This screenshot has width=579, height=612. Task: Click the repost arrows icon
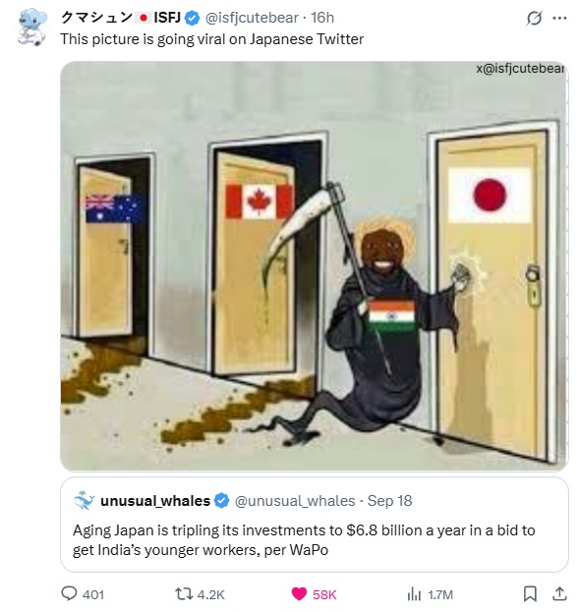(184, 594)
